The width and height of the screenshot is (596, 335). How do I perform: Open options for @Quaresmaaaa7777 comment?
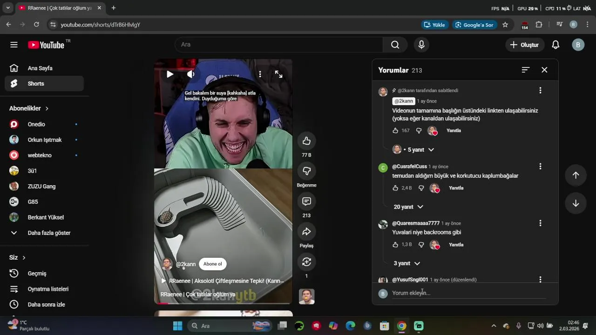(540, 223)
